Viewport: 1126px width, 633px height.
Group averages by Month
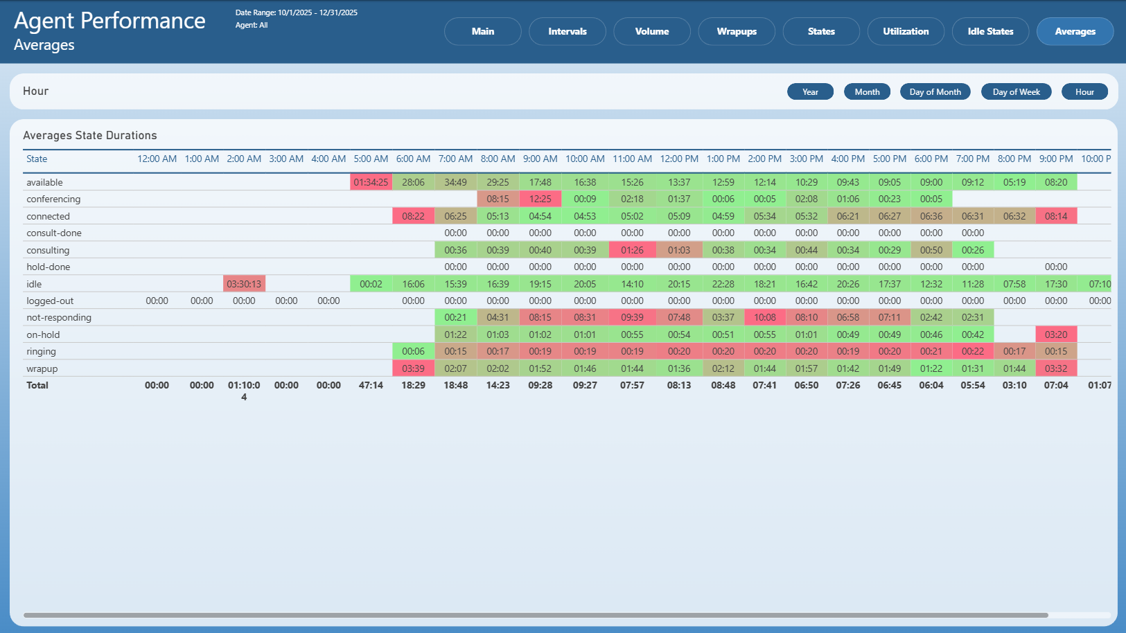click(x=867, y=91)
